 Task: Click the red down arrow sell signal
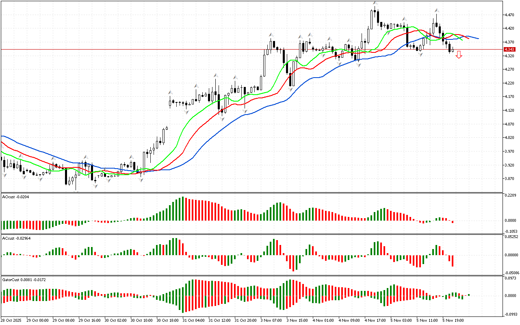tap(459, 54)
